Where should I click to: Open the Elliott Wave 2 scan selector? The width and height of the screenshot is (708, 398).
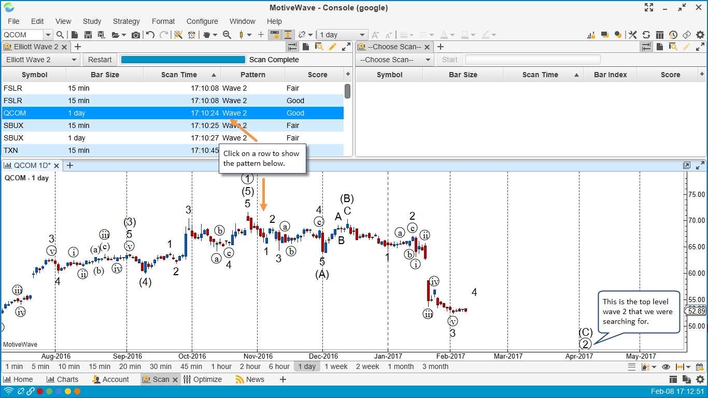click(x=40, y=60)
